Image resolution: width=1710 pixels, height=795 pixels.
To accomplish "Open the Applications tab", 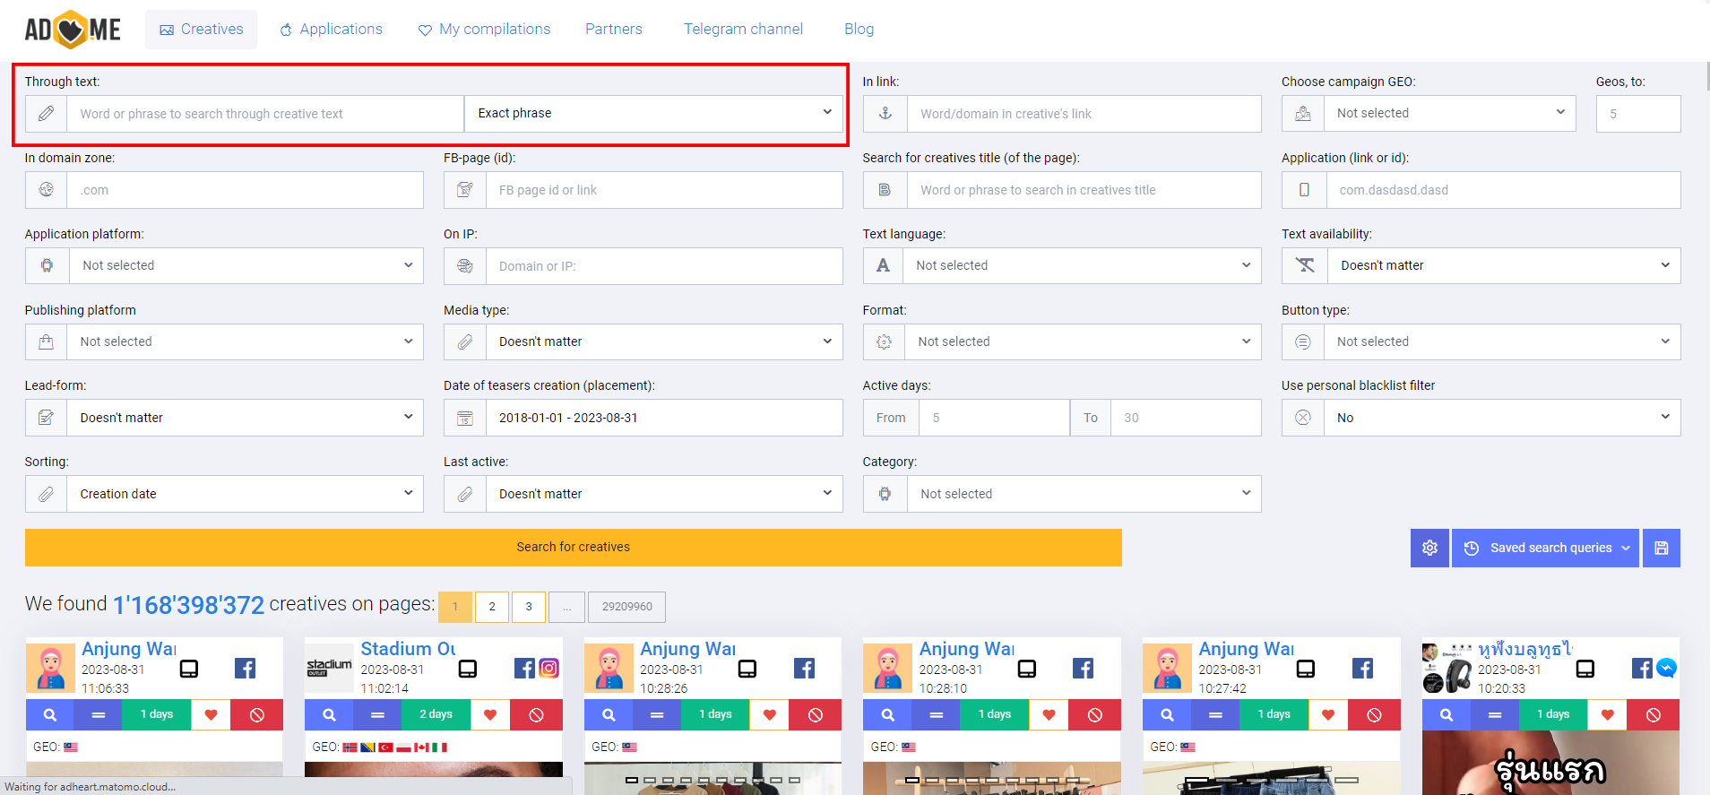I will coord(331,30).
